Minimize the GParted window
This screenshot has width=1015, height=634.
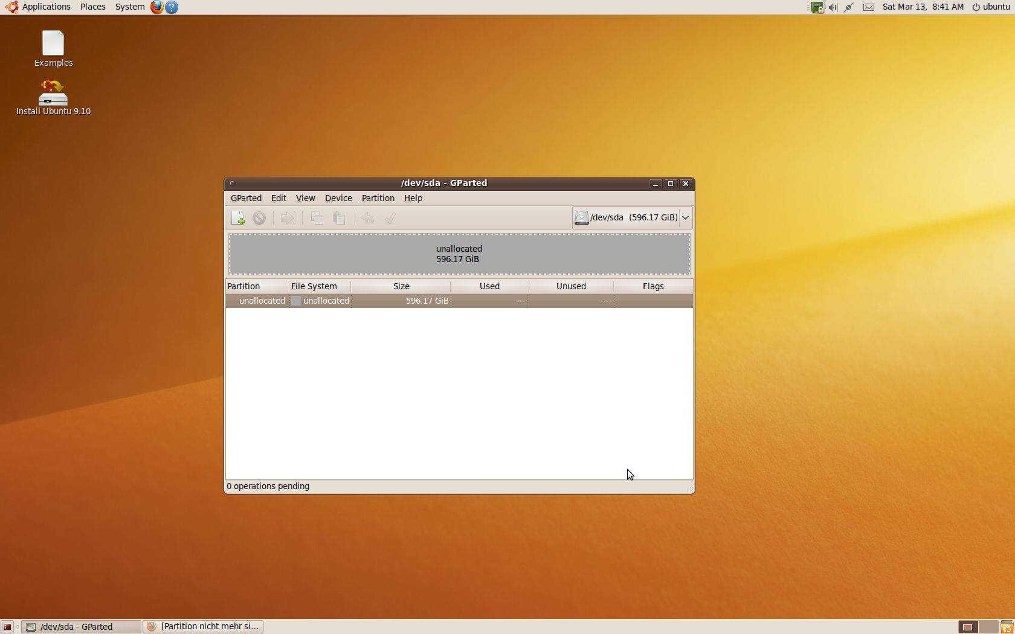(656, 184)
